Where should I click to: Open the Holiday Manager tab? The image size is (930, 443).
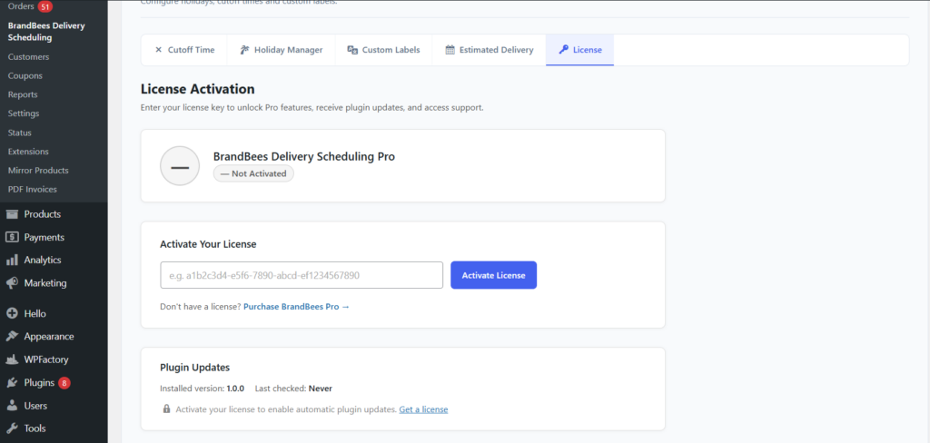(x=282, y=50)
